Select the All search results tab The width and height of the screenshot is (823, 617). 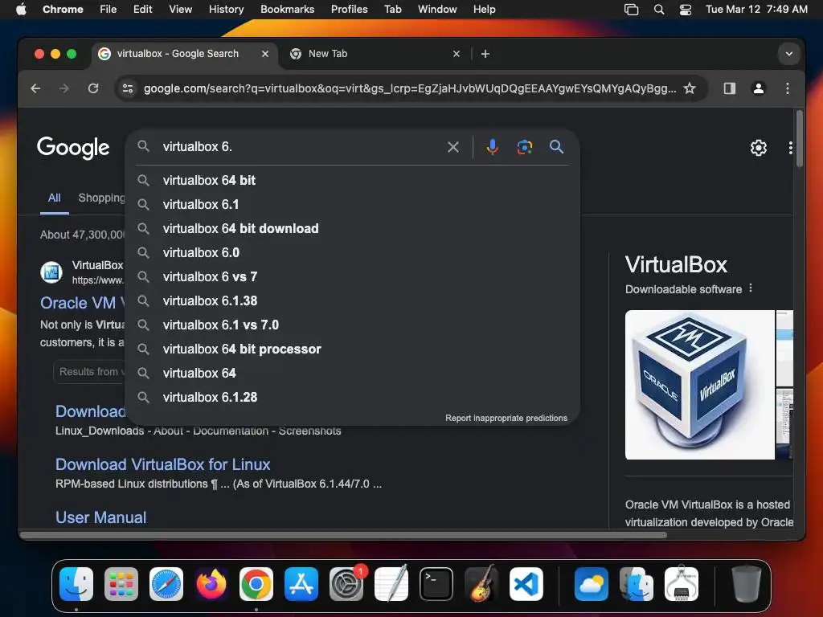(55, 198)
